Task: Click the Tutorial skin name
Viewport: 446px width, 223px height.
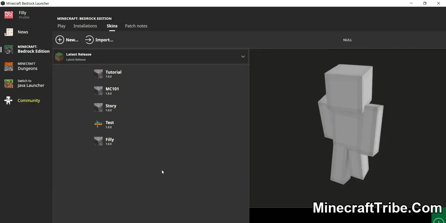Action: coord(113,72)
